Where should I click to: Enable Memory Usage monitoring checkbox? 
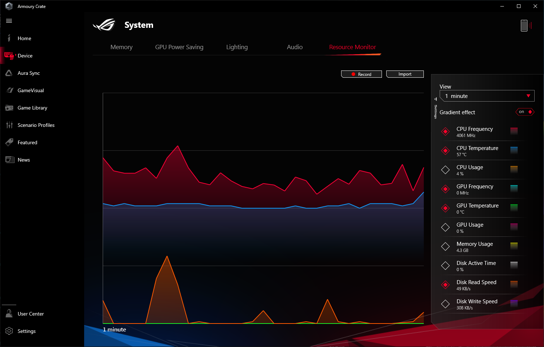(445, 247)
